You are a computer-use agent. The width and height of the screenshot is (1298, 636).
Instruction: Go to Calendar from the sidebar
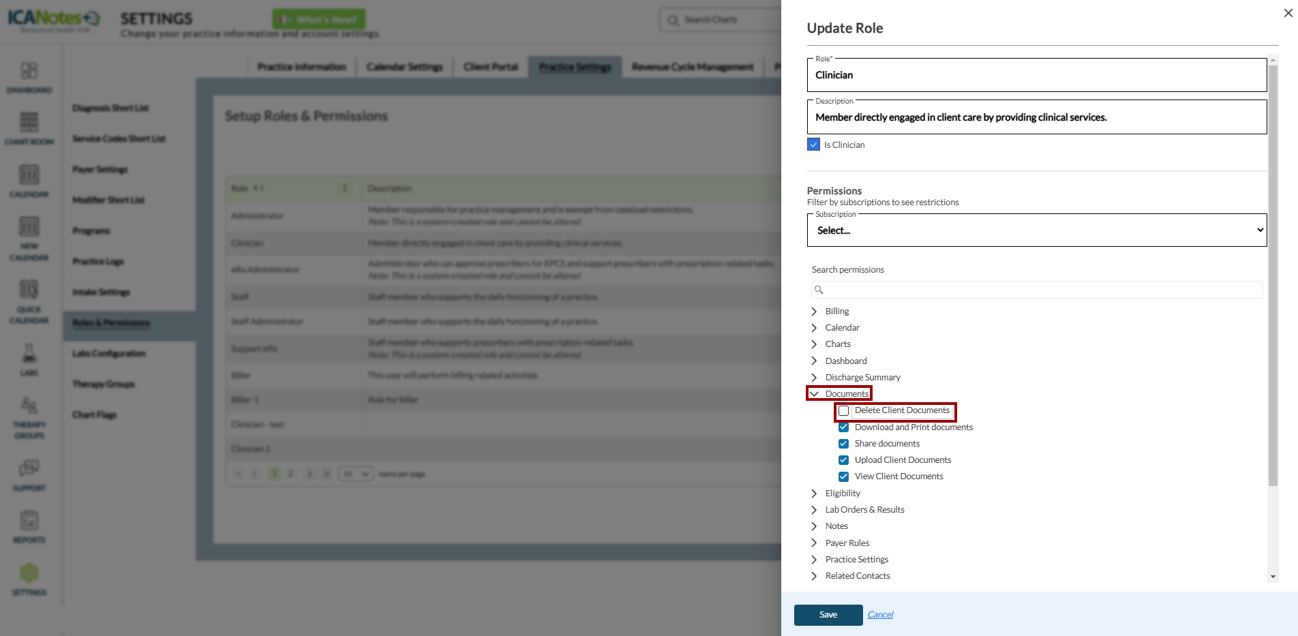[x=29, y=176]
